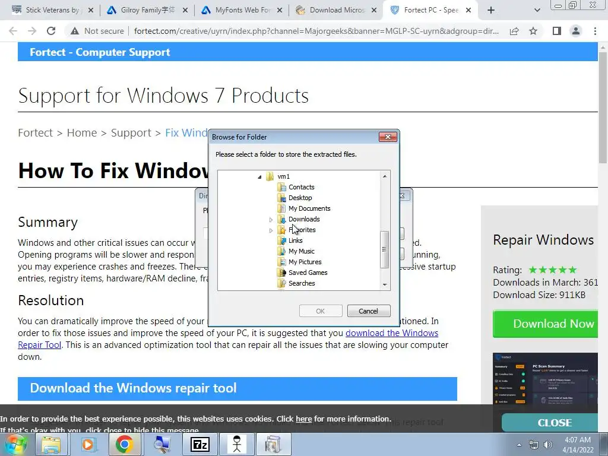Click the address bar URL
Screen dimensions: 608x456
(x=316, y=31)
